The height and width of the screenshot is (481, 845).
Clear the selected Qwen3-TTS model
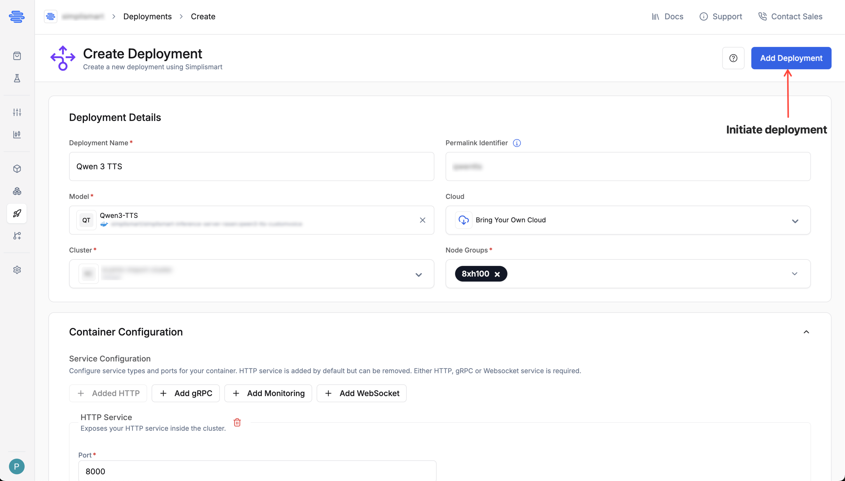coord(422,220)
